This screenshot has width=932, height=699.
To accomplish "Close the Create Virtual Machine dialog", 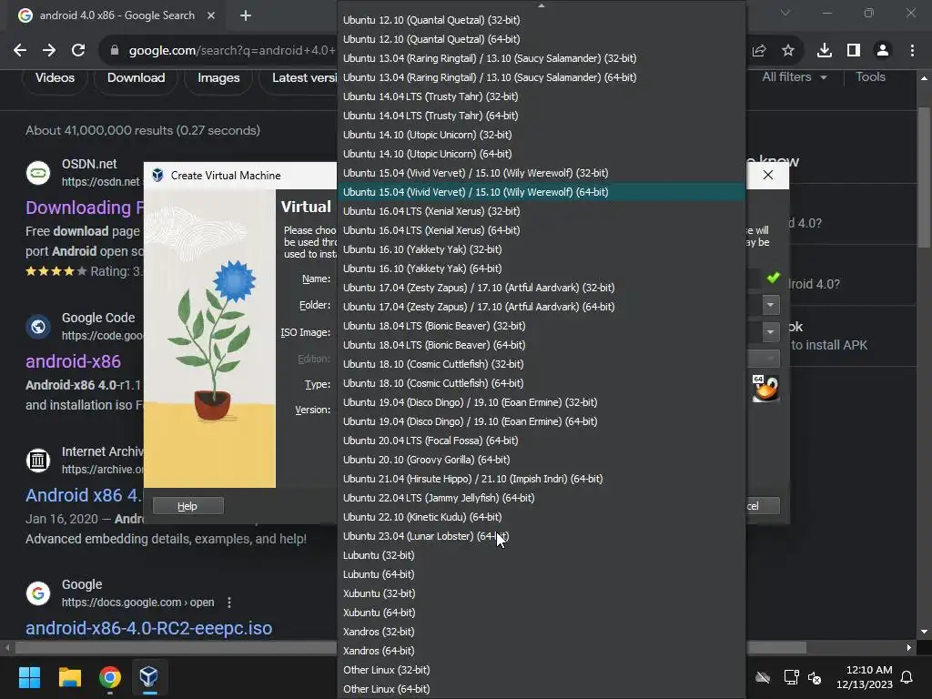I will [768, 175].
